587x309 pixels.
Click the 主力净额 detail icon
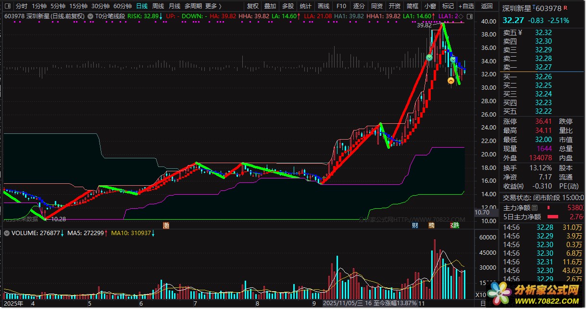pyautogui.click(x=535, y=208)
